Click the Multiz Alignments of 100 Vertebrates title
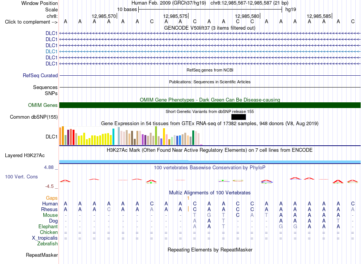 point(210,192)
